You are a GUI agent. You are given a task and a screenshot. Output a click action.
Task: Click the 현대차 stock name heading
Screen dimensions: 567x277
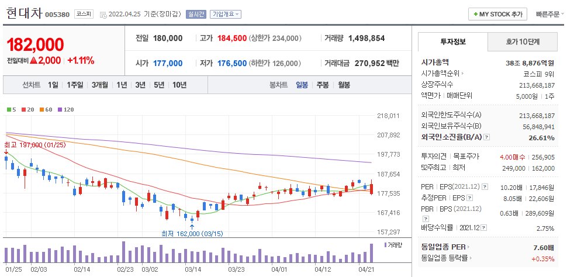click(24, 13)
